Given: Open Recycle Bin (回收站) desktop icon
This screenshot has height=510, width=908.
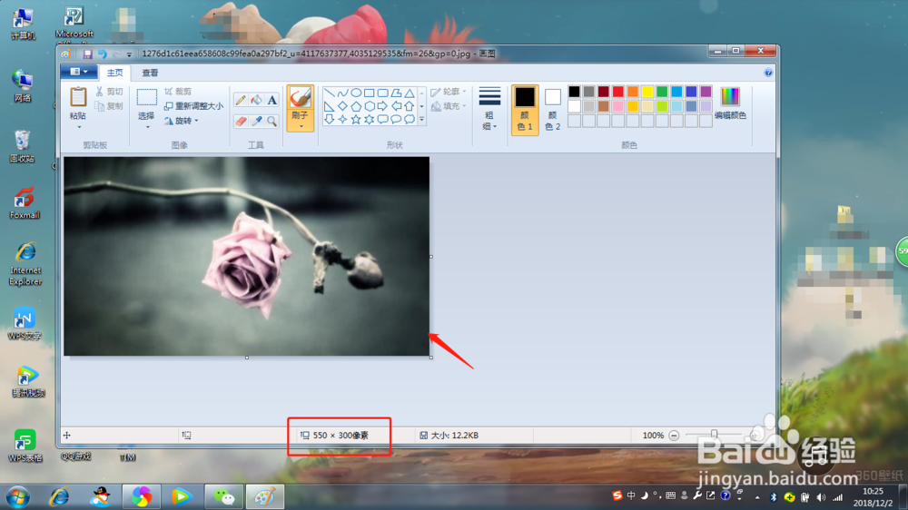Looking at the screenshot, I should (22, 146).
